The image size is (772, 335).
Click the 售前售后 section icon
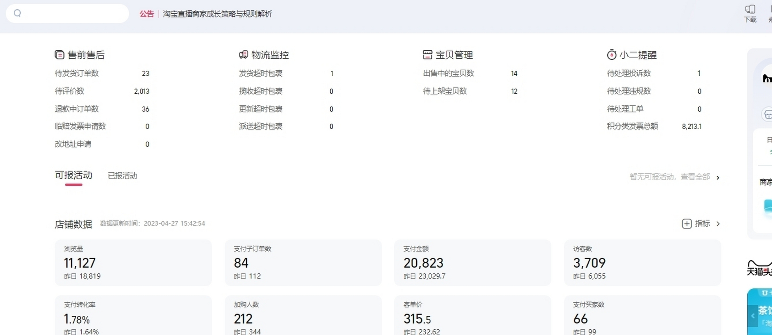coord(59,55)
